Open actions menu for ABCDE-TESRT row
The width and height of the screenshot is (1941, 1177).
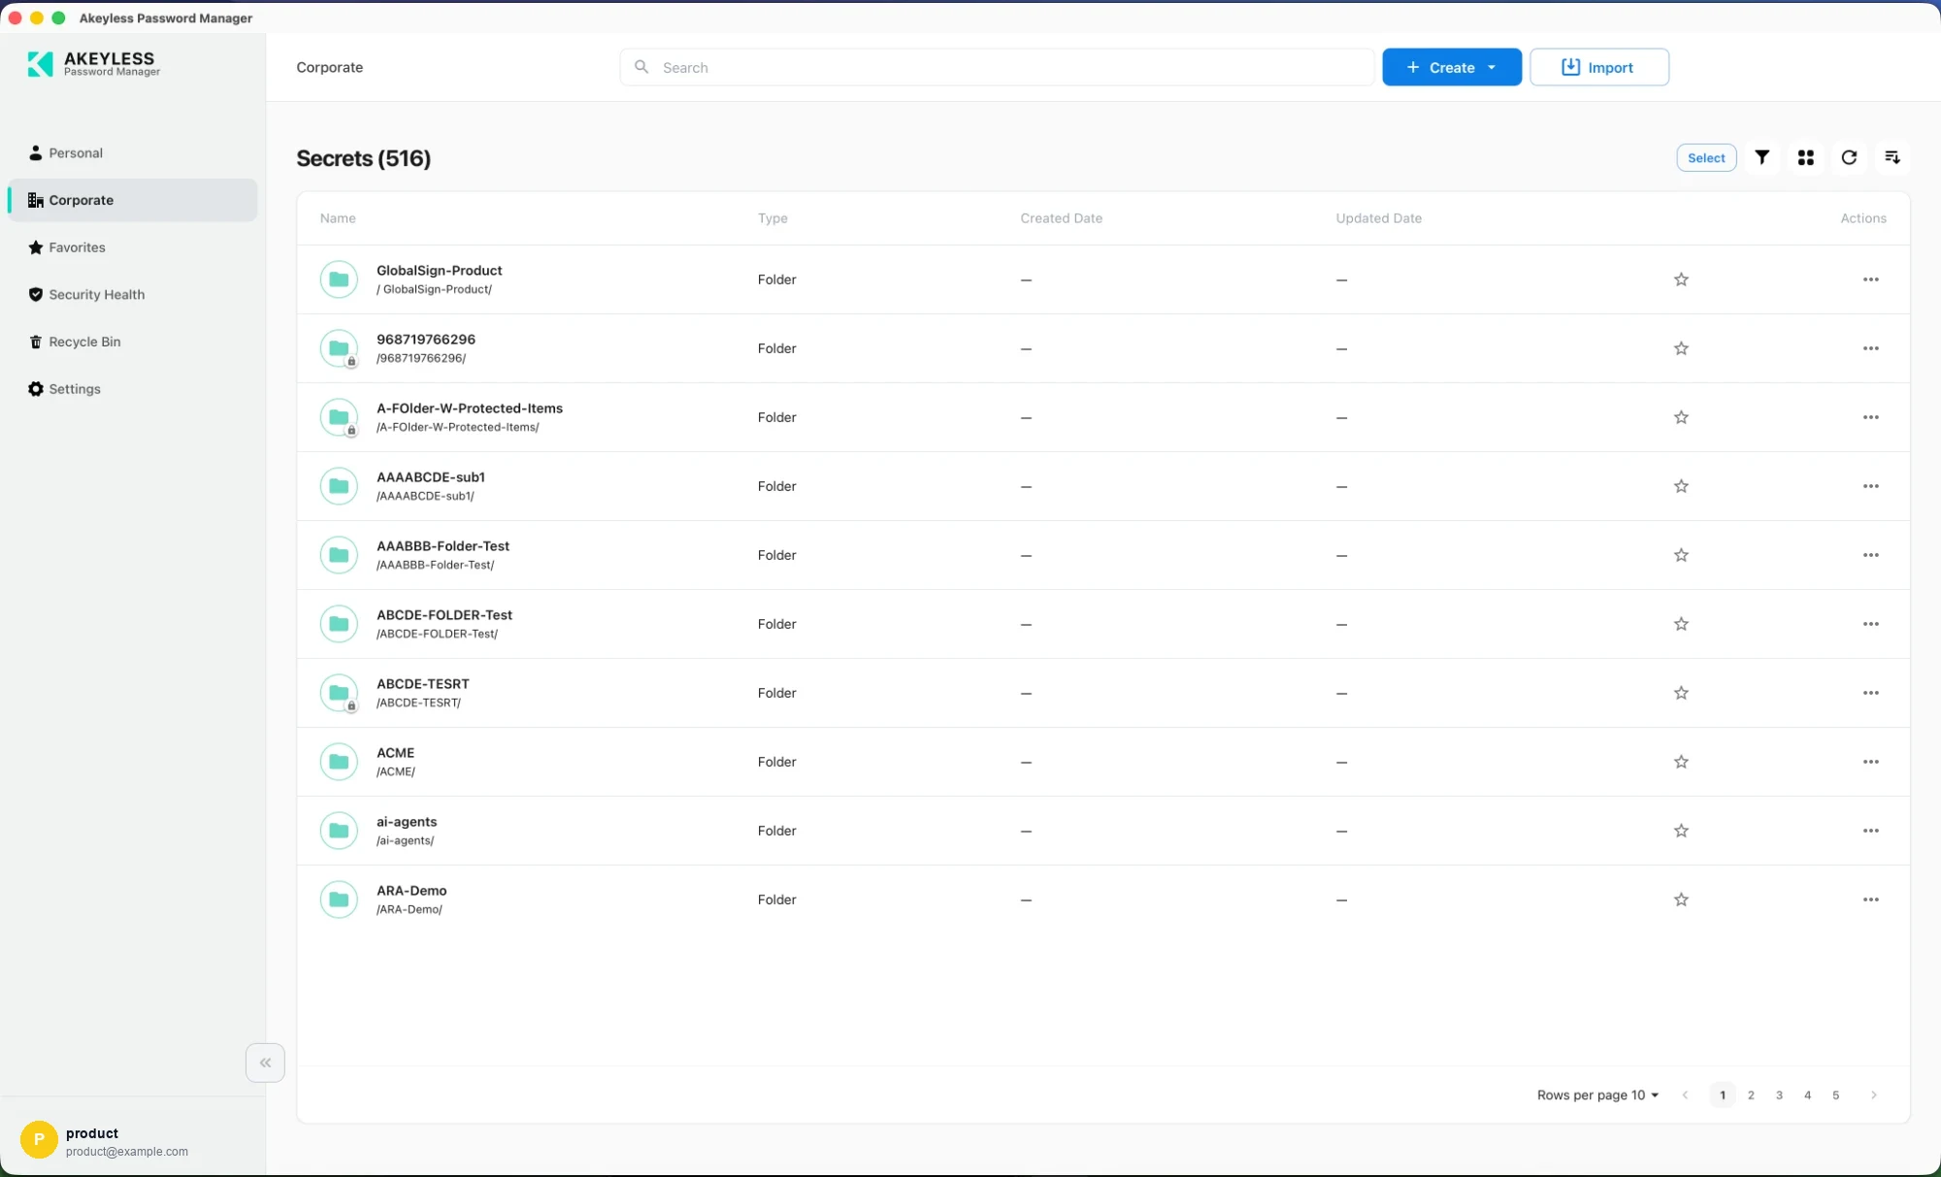[1870, 693]
